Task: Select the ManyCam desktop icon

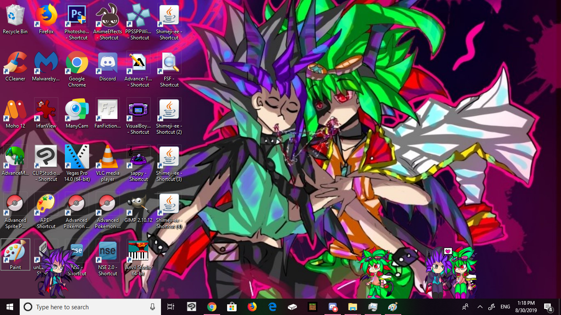Action: (77, 114)
